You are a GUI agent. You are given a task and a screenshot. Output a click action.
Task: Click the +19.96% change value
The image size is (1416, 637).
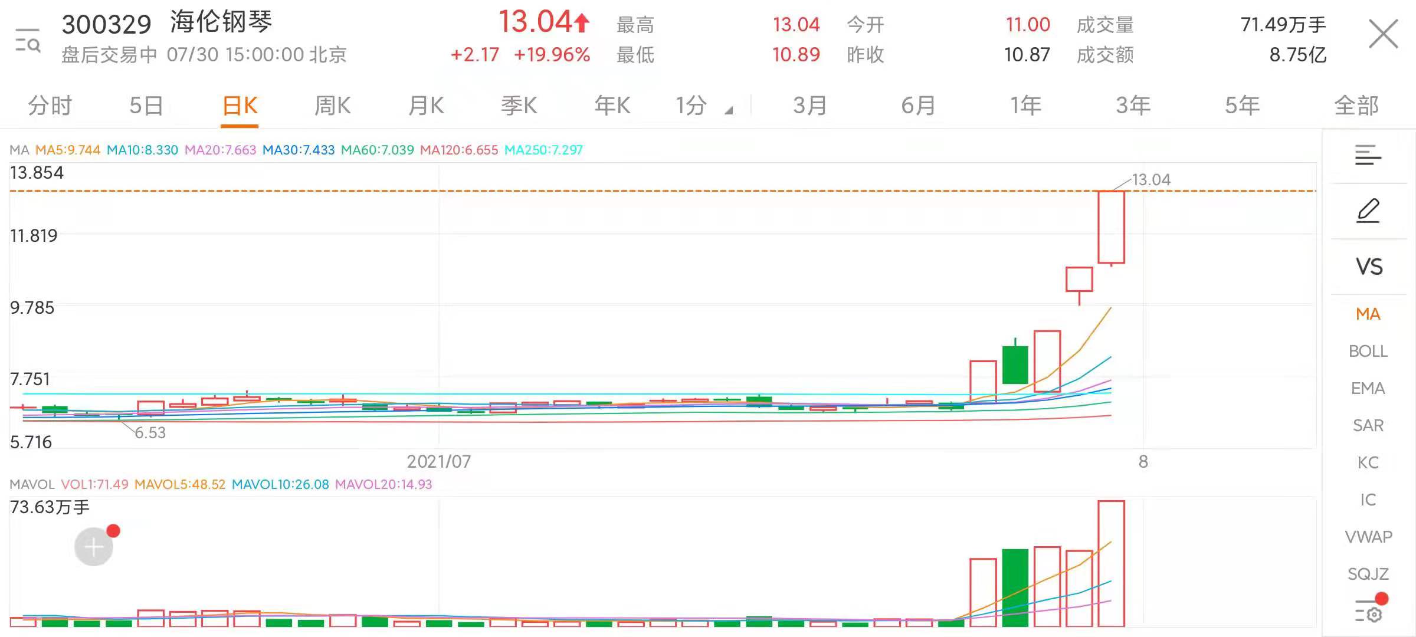tap(552, 55)
